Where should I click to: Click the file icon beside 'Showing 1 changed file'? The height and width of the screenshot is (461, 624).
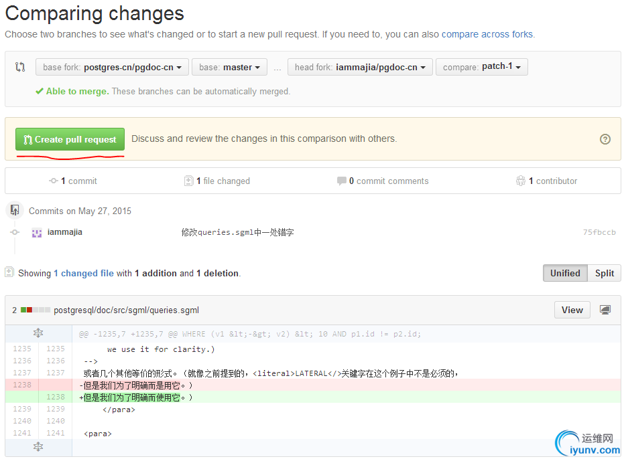[9, 272]
